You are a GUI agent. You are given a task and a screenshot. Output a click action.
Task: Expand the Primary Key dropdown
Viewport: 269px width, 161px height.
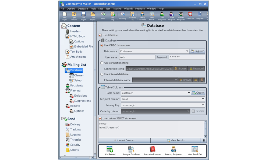click(x=203, y=105)
